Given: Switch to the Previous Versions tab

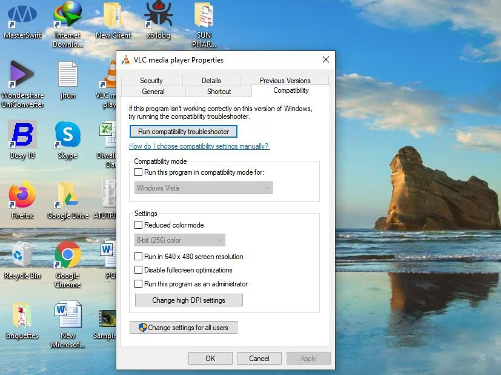Looking at the screenshot, I should (x=285, y=81).
